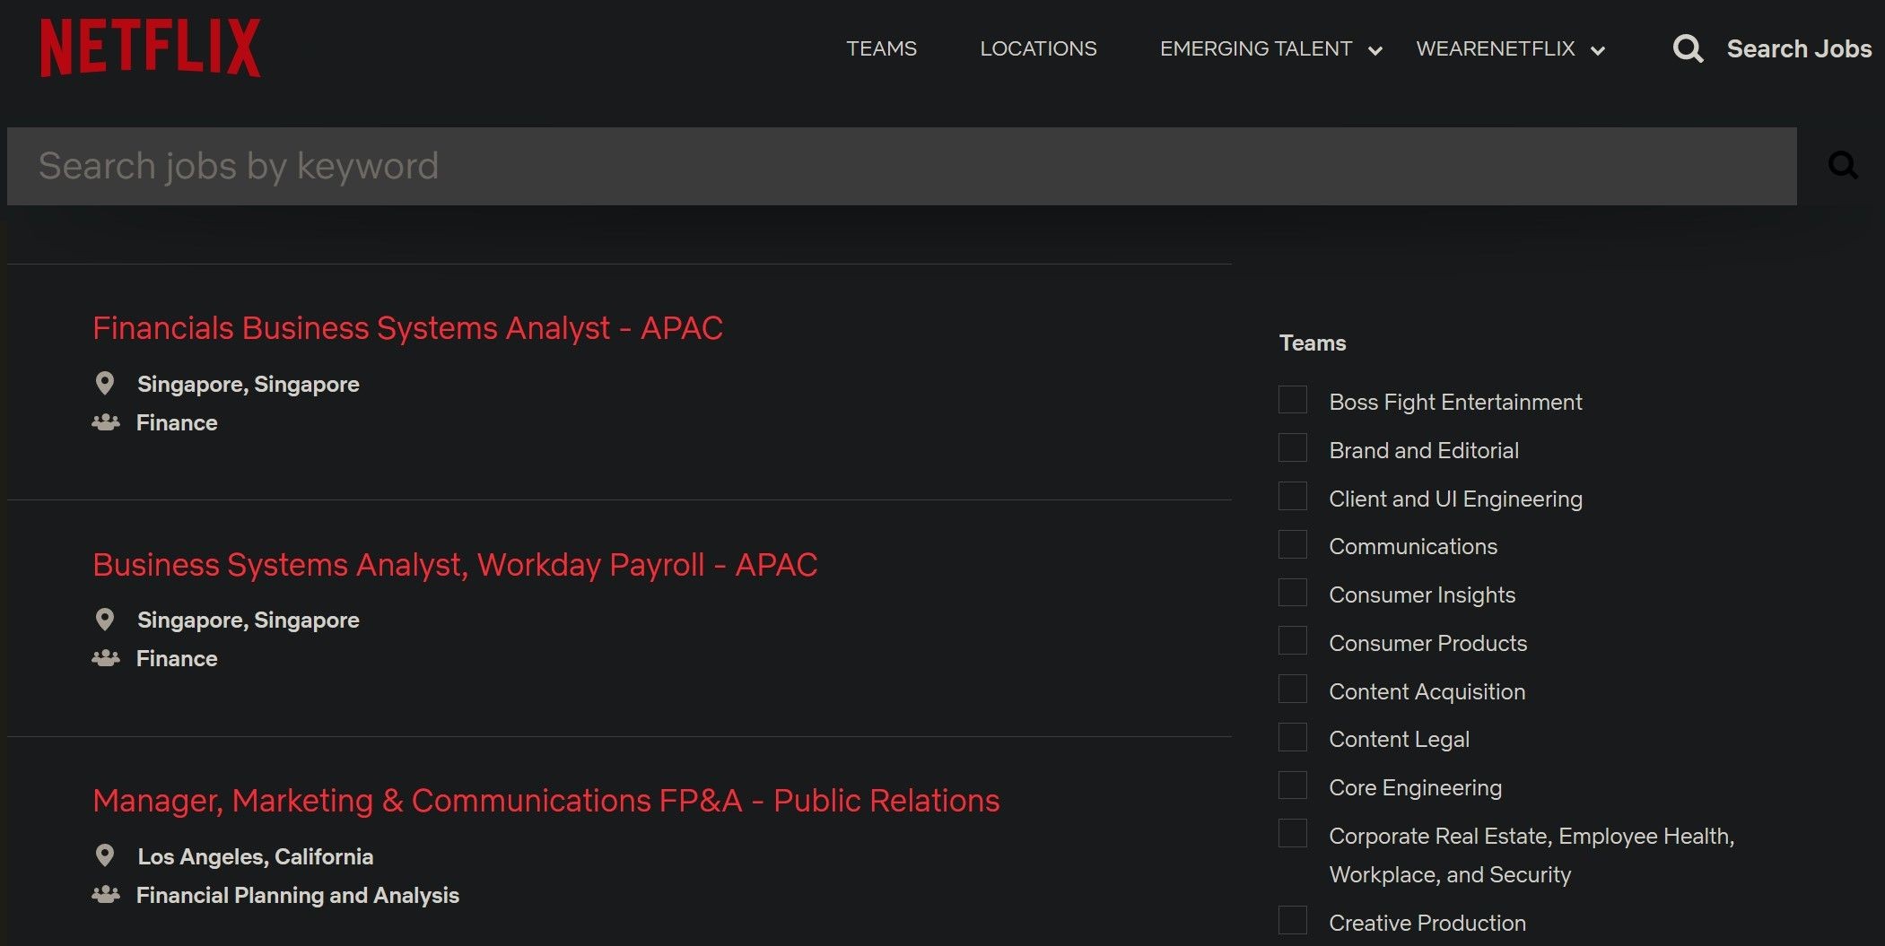Click the Los Angeles, California location text
This screenshot has height=946, width=1885.
pos(256,857)
